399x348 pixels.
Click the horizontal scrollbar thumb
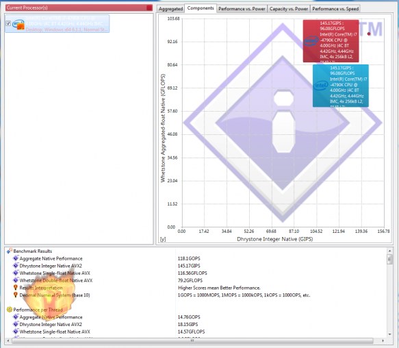192,340
